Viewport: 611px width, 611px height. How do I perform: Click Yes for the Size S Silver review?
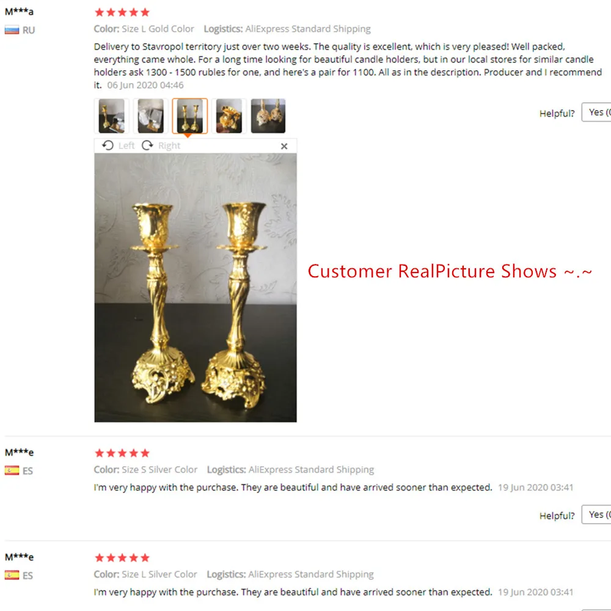[x=596, y=514]
